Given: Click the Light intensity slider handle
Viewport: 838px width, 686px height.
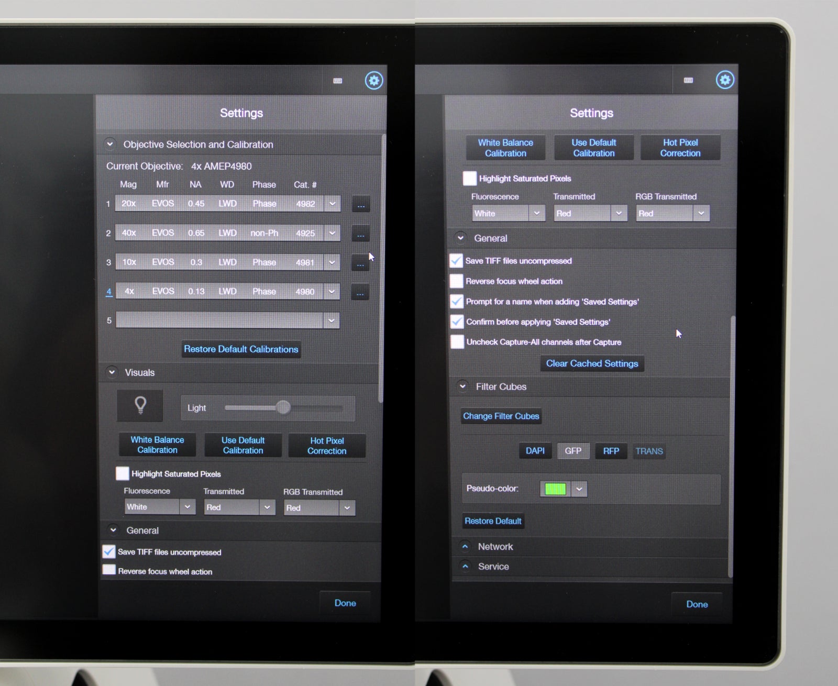Looking at the screenshot, I should tap(283, 407).
